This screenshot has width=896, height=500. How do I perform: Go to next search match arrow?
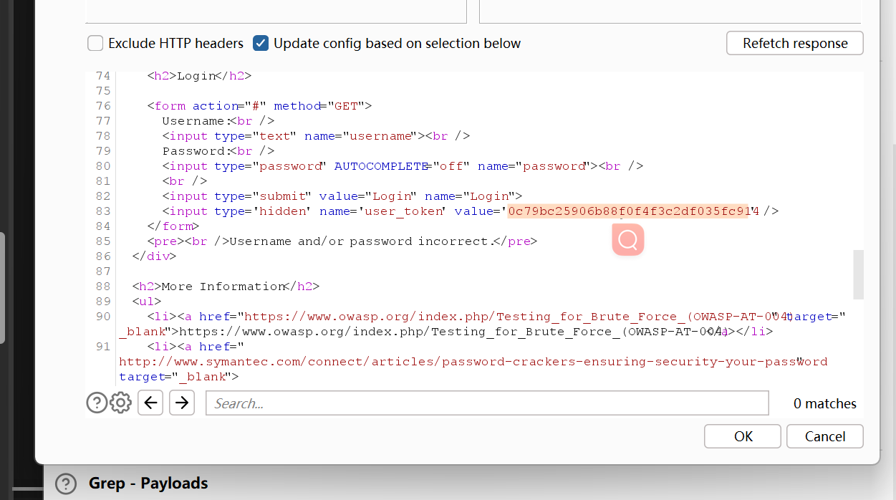pos(182,403)
